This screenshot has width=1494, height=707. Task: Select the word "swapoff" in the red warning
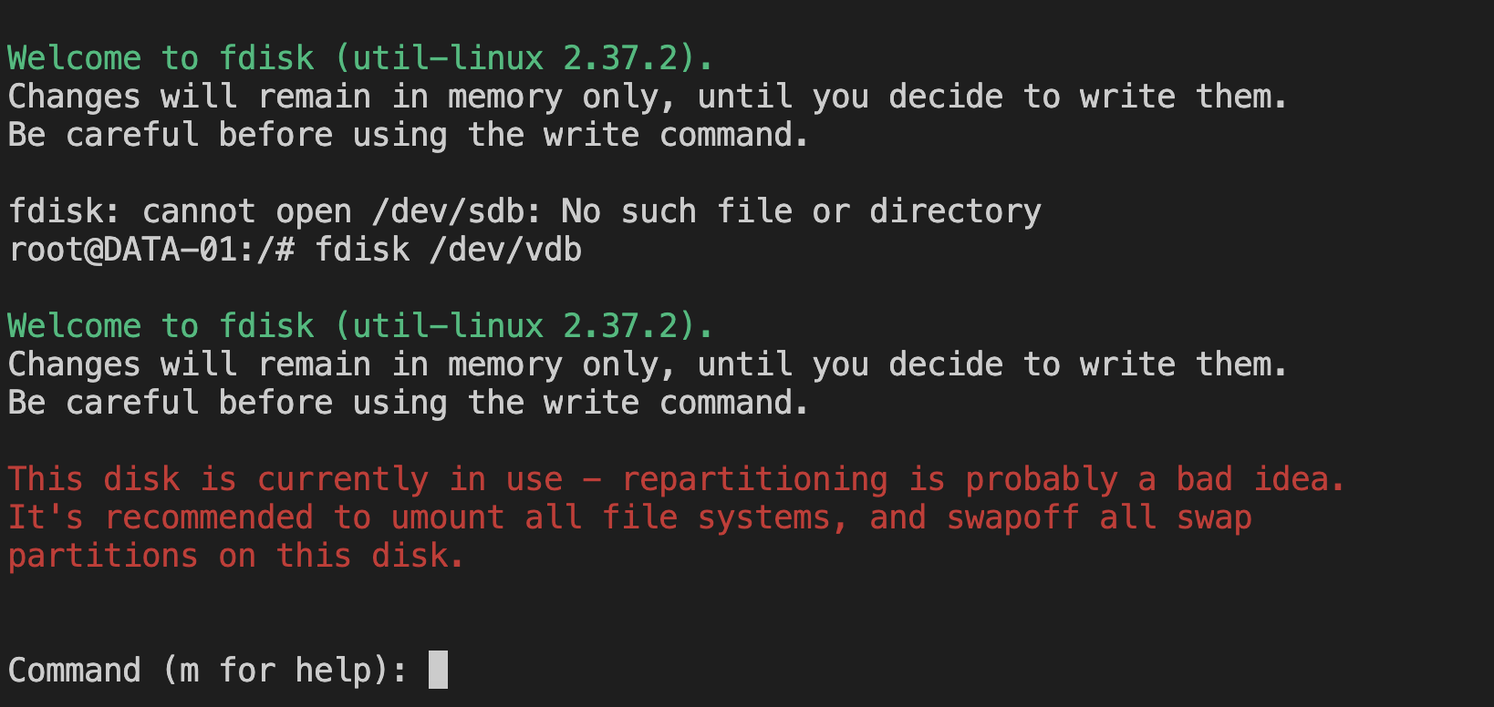click(x=1012, y=517)
